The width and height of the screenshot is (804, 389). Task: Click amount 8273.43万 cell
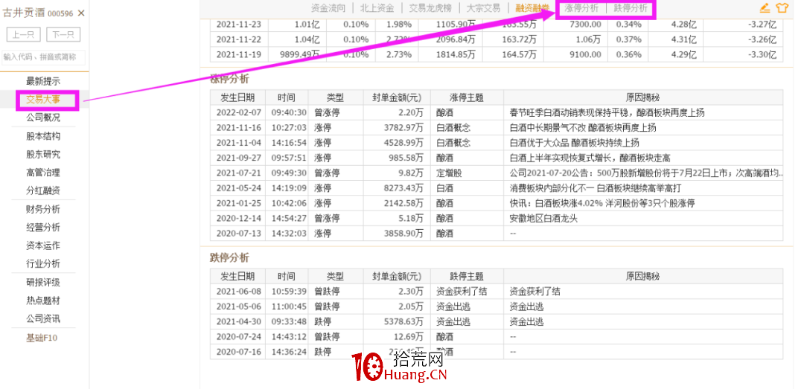404,188
